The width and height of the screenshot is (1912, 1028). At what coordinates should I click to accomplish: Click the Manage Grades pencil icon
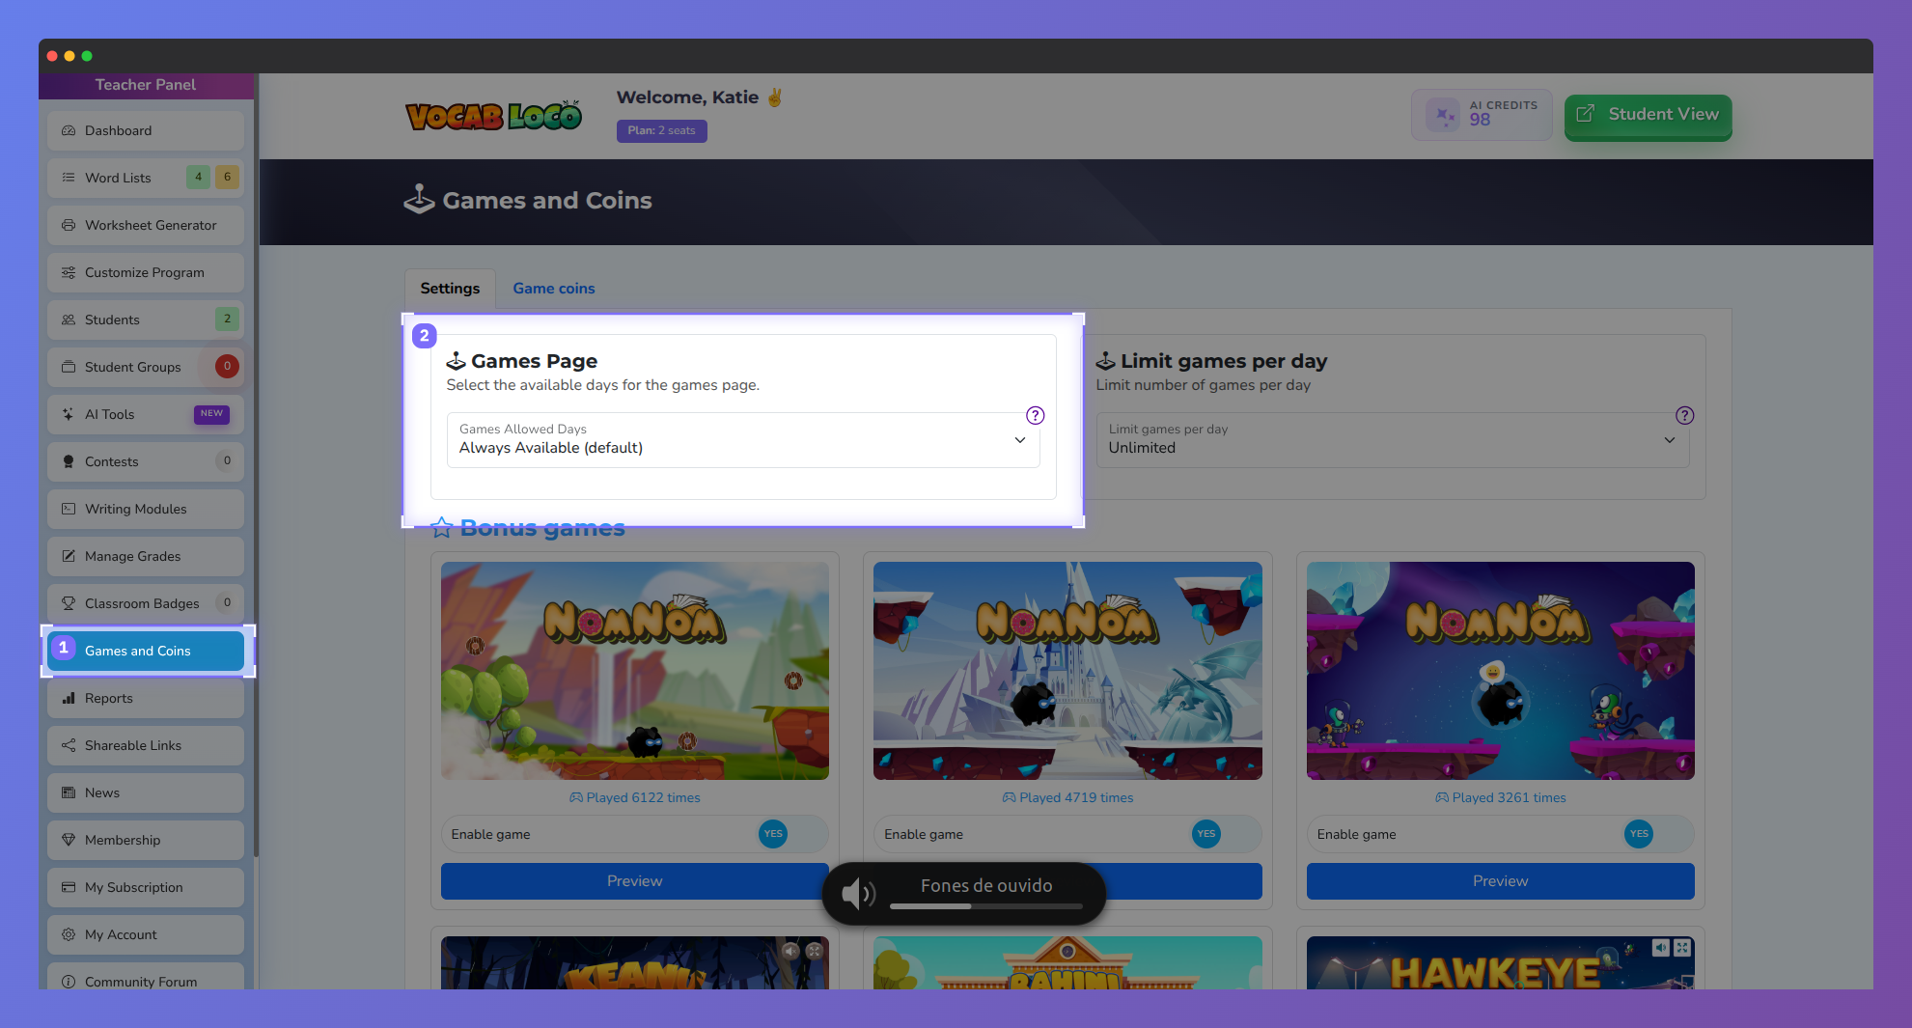click(69, 556)
